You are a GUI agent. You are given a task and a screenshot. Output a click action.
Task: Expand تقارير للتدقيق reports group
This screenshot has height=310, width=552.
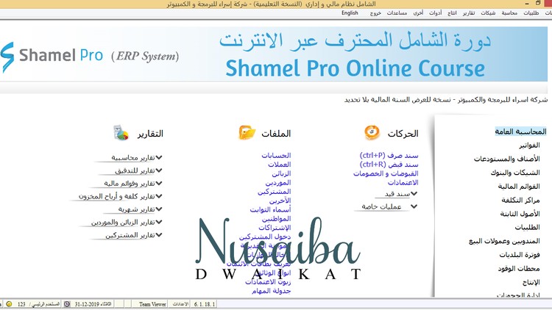[159, 170]
